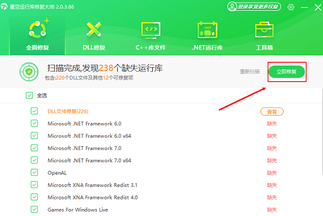The image size is (323, 216).
Task: Uncheck XNA Framework Redist 3.1 checkbox
Action: click(34, 185)
